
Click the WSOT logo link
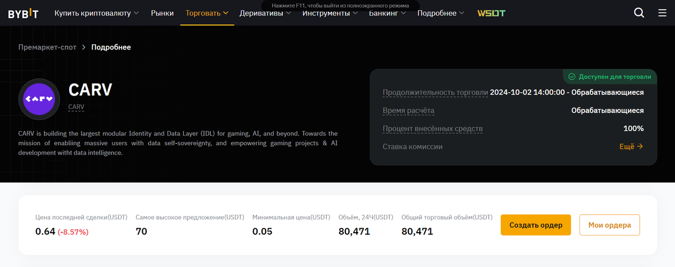[491, 13]
